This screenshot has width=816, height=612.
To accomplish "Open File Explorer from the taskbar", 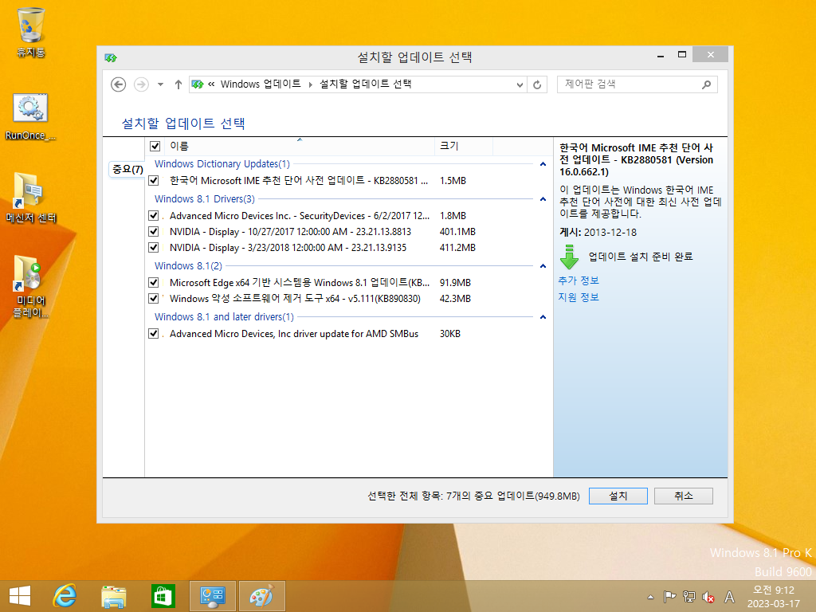I will point(113,596).
